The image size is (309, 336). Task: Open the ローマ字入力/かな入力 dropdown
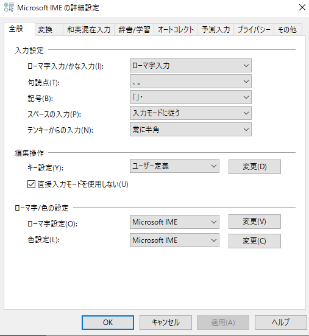pos(191,66)
